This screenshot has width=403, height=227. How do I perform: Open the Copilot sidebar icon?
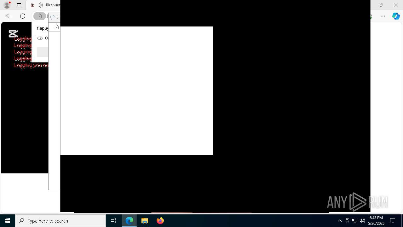tap(396, 16)
